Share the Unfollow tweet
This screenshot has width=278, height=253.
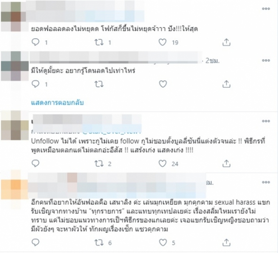[x=226, y=163]
